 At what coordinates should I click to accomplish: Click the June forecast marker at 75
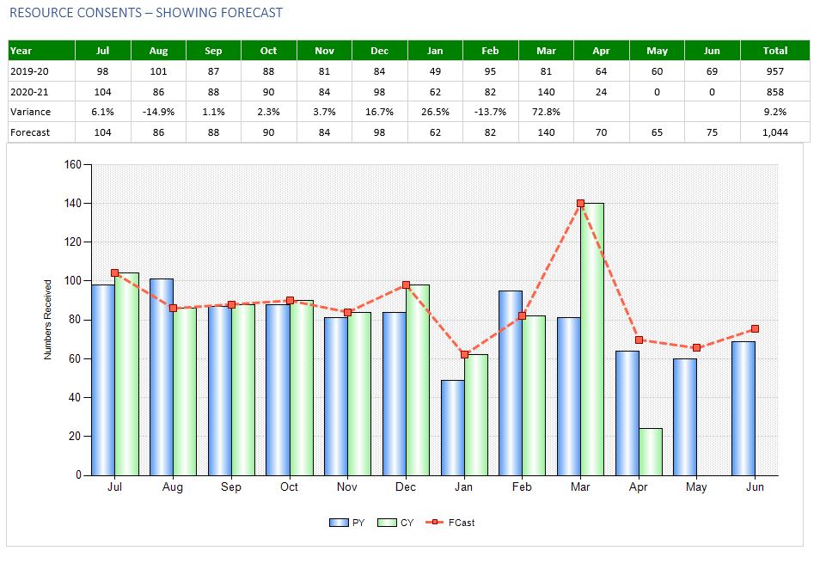pyautogui.click(x=755, y=329)
